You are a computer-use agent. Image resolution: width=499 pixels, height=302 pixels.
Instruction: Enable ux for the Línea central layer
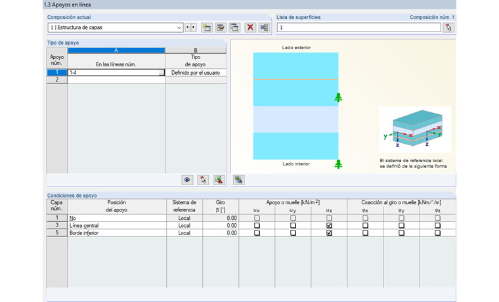257,226
